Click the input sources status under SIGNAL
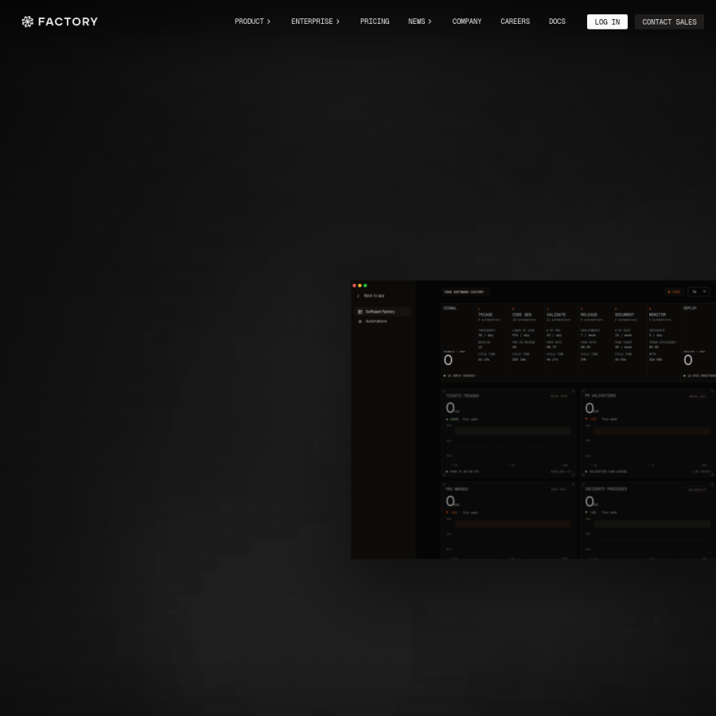 459,376
